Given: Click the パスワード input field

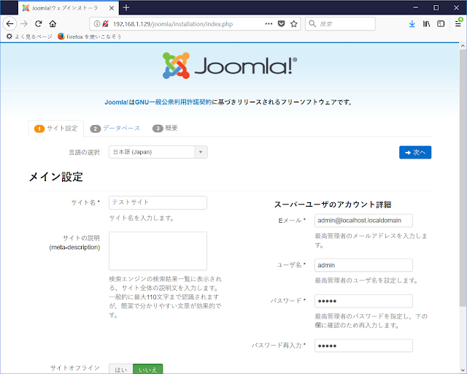Looking at the screenshot, I should (x=363, y=301).
